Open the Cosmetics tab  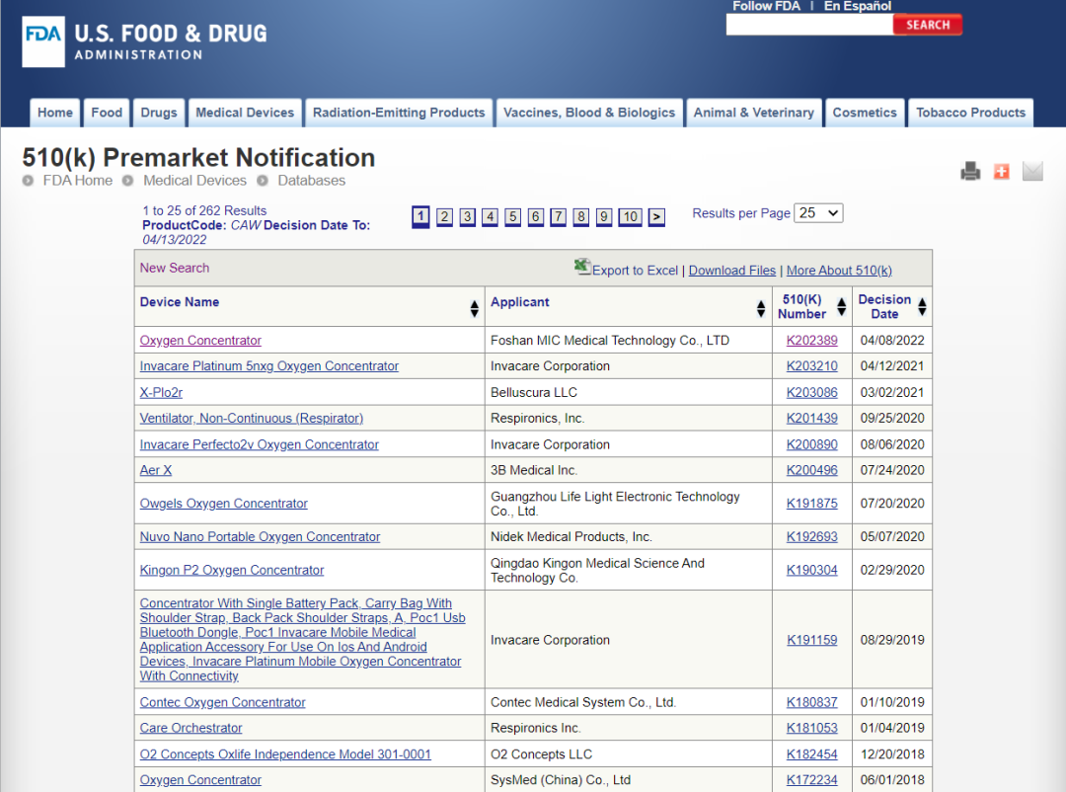coord(864,113)
